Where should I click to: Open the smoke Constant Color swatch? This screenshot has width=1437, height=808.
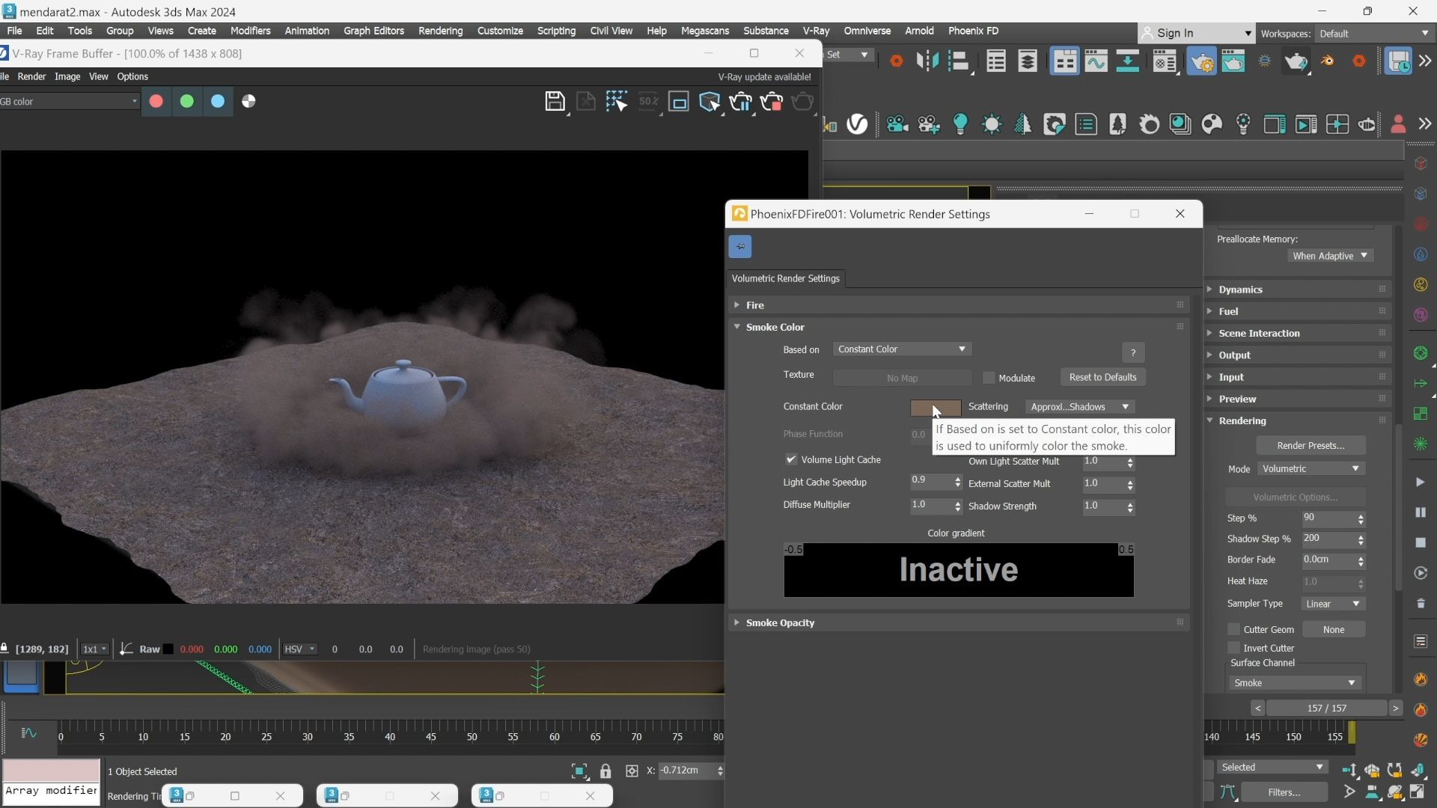coord(936,407)
